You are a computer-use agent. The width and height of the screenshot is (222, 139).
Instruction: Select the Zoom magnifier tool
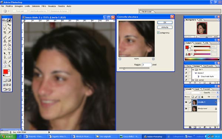(x=9, y=66)
